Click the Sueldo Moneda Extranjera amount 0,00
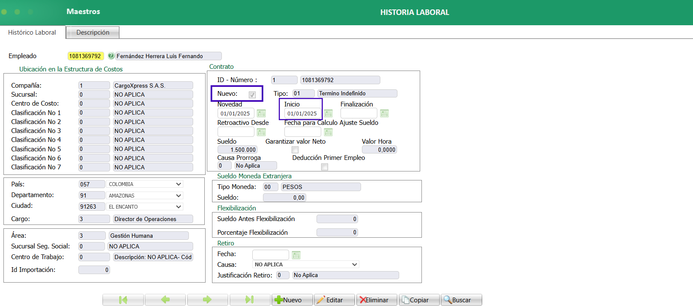This screenshot has height=307, width=693. (x=284, y=198)
